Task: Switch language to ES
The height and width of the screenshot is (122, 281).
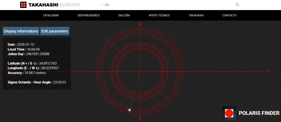Action: tap(107, 5)
